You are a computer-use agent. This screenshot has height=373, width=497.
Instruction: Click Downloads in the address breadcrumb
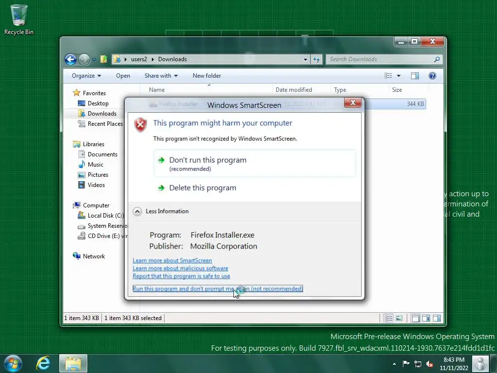(x=172, y=59)
